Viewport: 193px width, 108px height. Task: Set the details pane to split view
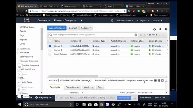[x=159, y=80]
